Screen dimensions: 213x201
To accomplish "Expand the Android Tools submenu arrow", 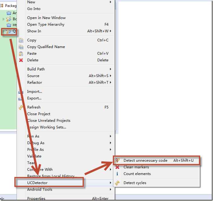I will point(111,190).
